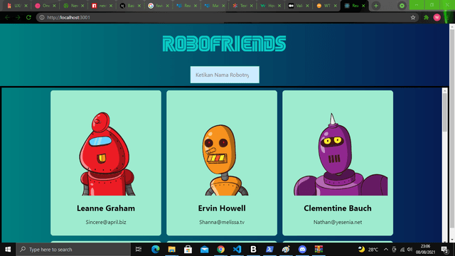Bookmark this page with the star icon

[413, 17]
